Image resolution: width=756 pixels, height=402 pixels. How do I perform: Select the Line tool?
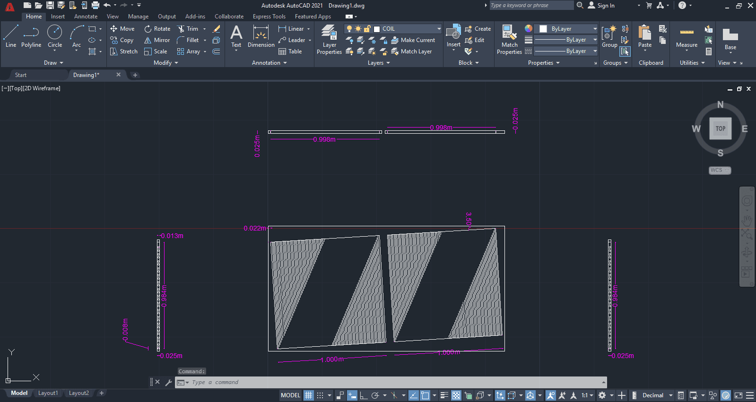click(x=11, y=36)
